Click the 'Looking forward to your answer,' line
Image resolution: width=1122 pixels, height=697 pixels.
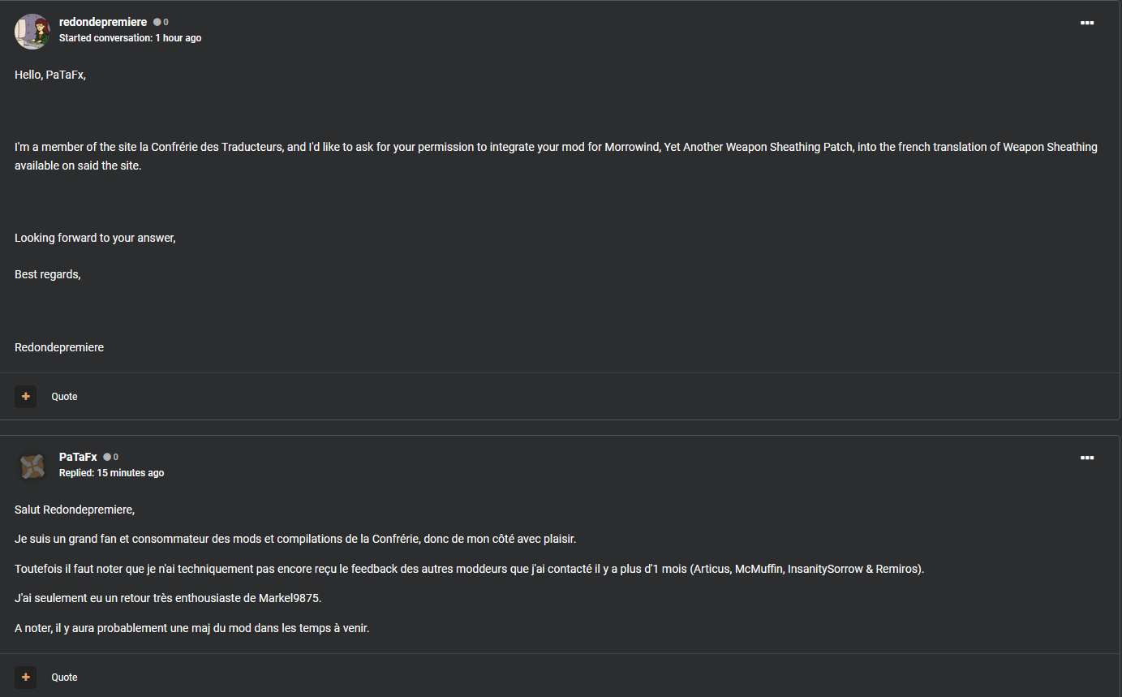click(x=95, y=238)
